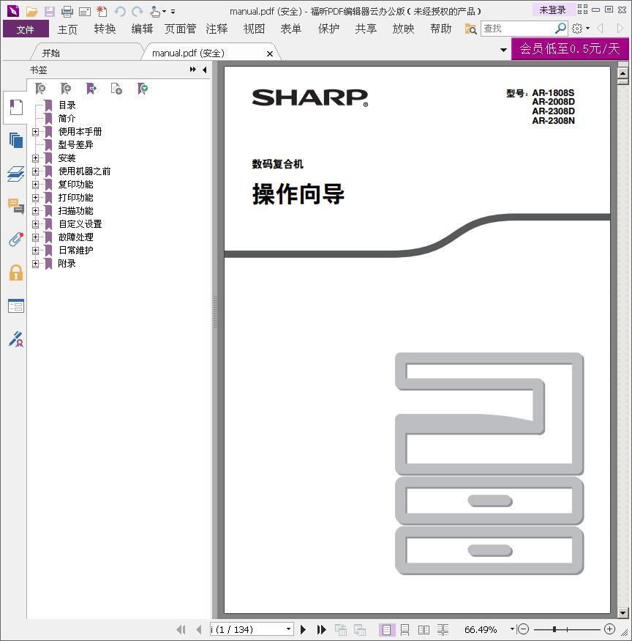Click the Undo arrow icon
The height and width of the screenshot is (641, 632).
pos(120,12)
